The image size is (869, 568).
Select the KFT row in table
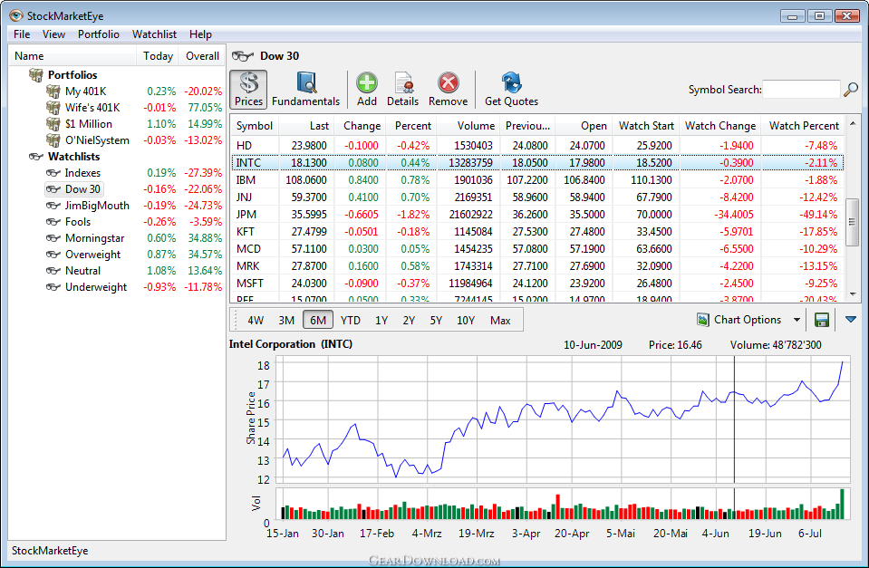537,232
